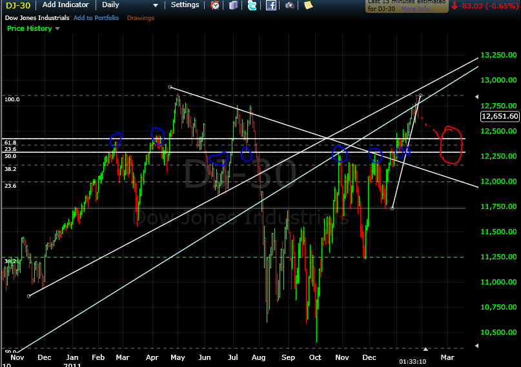521x367 pixels.
Task: Expand the Price History dropdown
Action: click(33, 28)
